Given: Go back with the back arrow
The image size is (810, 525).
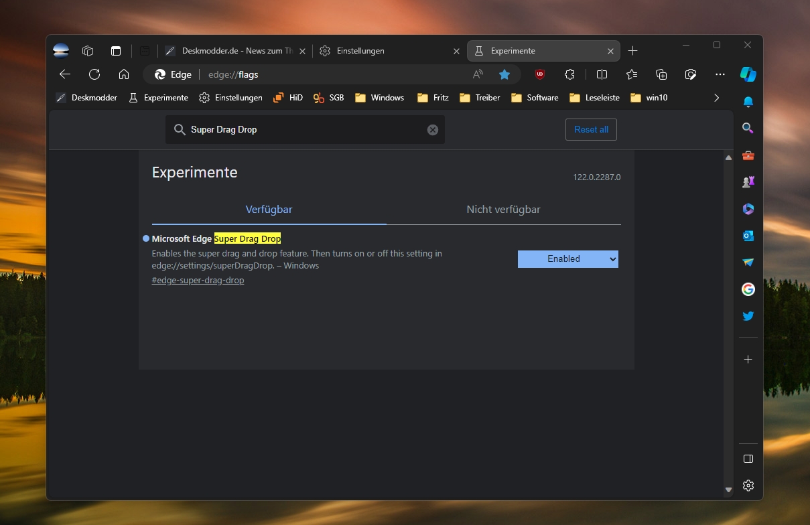Looking at the screenshot, I should point(65,74).
